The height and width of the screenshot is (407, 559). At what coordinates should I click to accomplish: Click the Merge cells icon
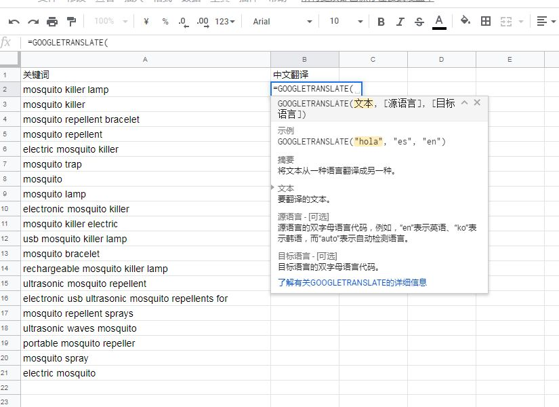(506, 22)
